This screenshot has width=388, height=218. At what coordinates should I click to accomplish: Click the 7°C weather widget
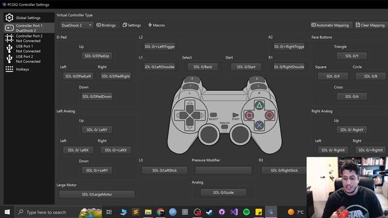296,212
